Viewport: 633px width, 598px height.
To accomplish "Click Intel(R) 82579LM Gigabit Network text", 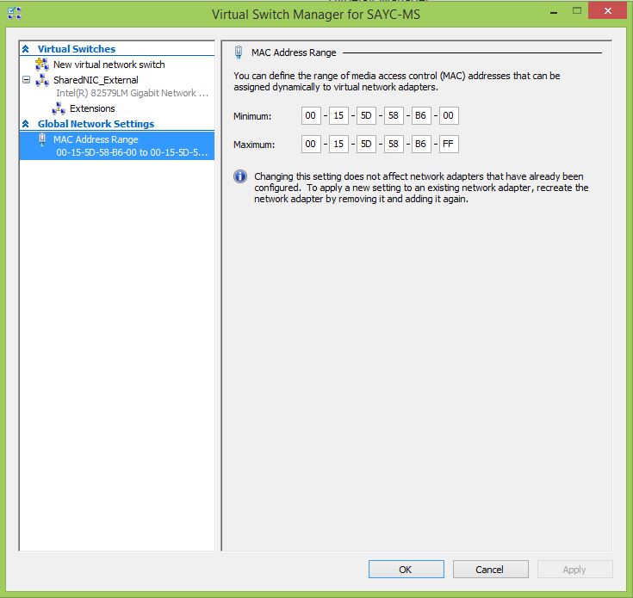I will pos(132,93).
